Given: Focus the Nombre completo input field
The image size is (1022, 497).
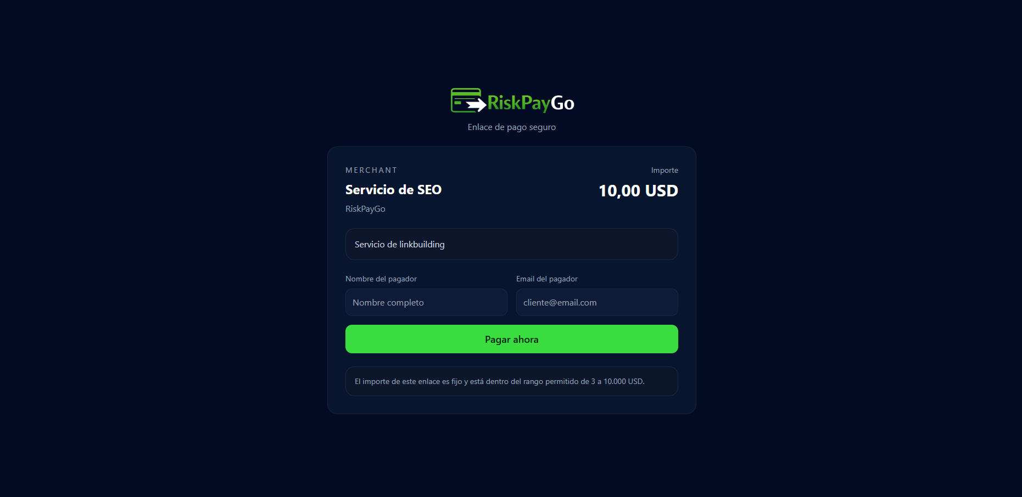Looking at the screenshot, I should (x=426, y=302).
